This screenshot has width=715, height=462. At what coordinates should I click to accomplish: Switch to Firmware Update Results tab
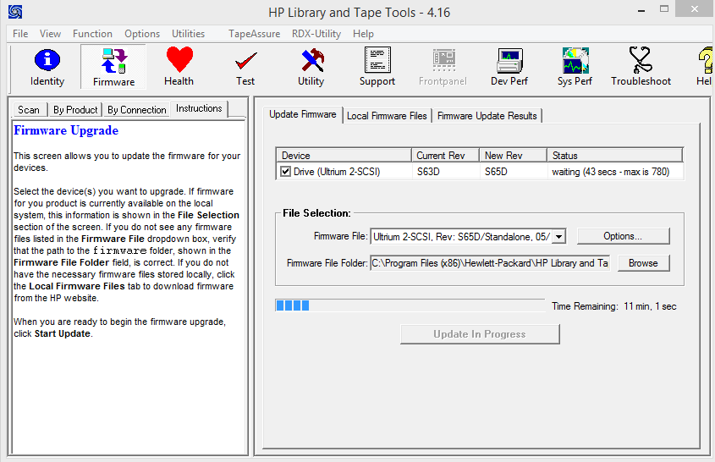point(487,116)
